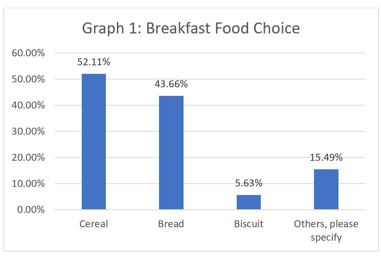Select the 43.66% data label
Viewport: 381px width, 257px height.
(x=171, y=84)
